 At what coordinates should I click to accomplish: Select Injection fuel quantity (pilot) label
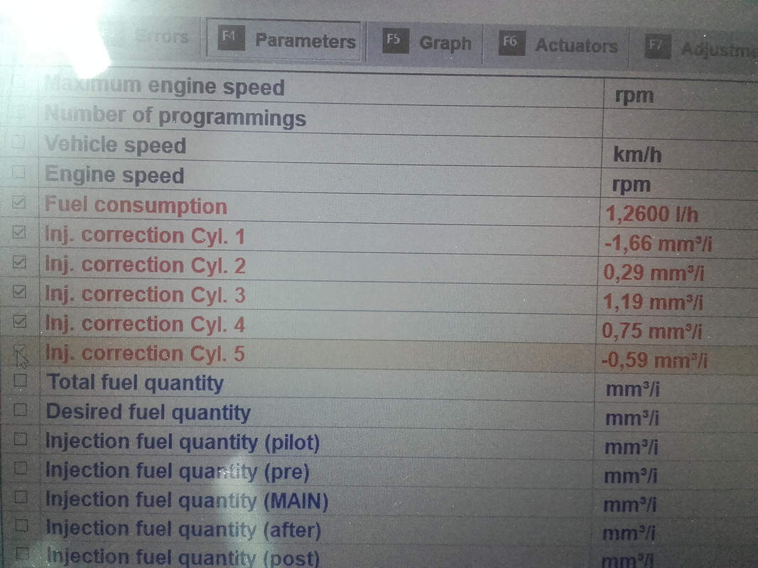pos(183,442)
